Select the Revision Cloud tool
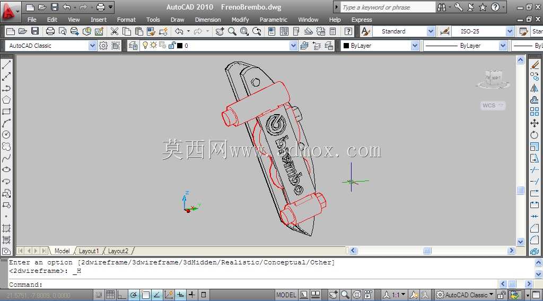Viewport: 543px width, 301px height. [6, 147]
